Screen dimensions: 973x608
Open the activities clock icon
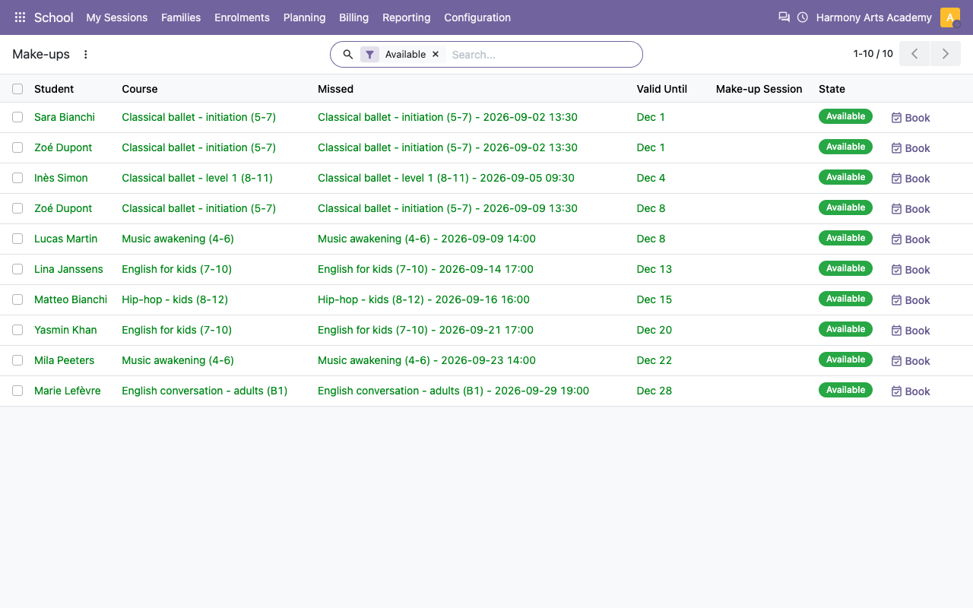[x=803, y=17]
